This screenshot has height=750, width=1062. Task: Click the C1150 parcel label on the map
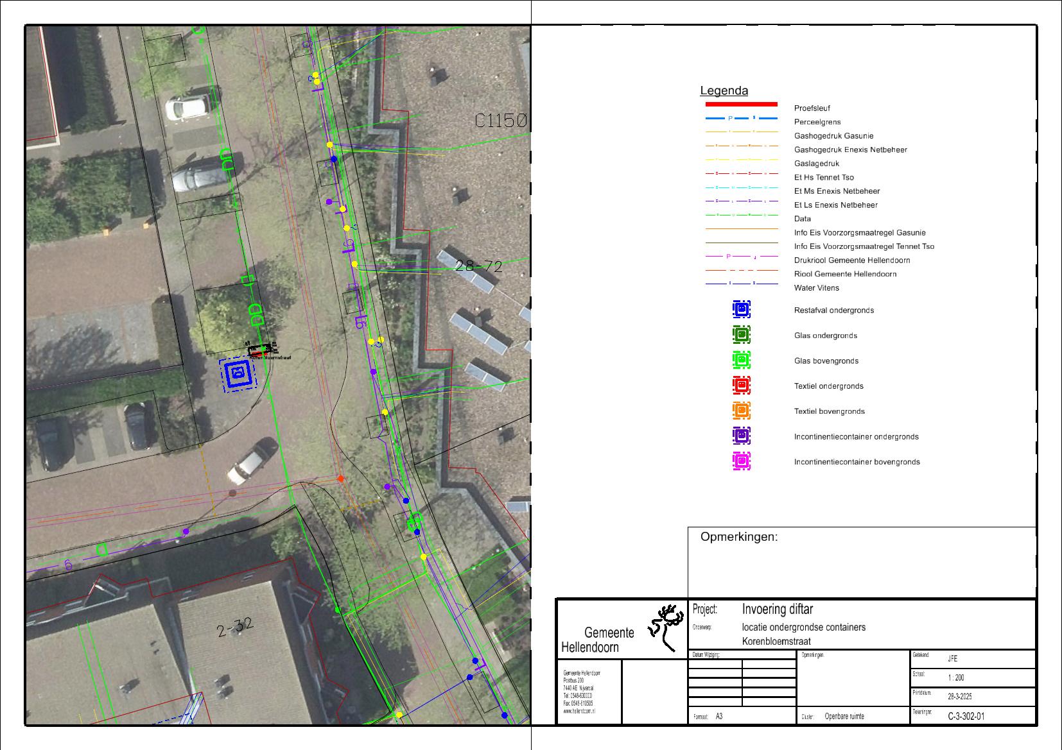point(501,121)
